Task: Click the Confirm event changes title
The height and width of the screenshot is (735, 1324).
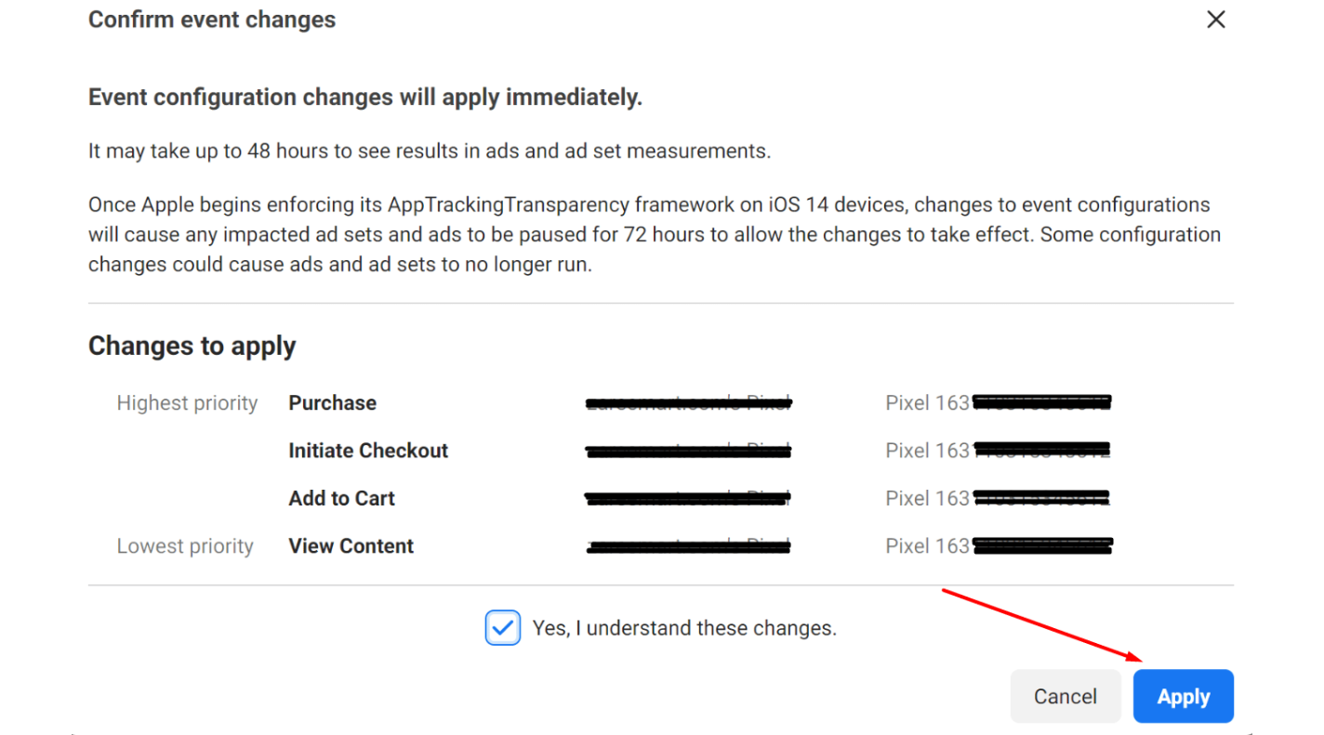Action: 212,20
